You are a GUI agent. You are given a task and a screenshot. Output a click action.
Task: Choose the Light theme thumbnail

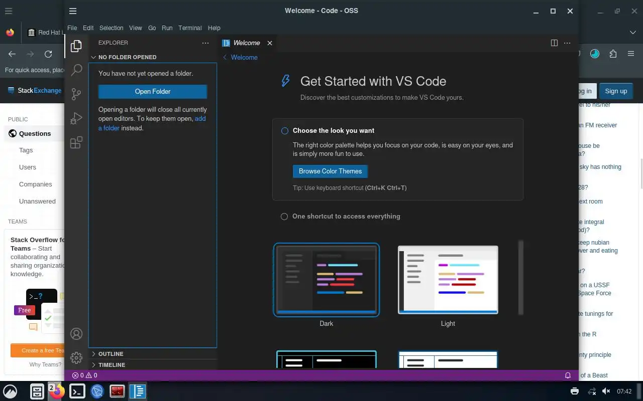click(x=448, y=280)
